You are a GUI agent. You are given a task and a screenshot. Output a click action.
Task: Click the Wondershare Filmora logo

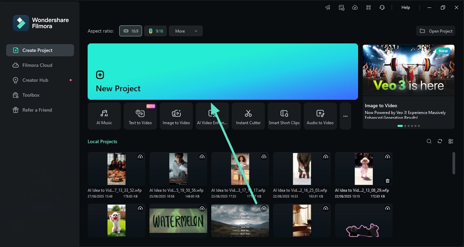tap(41, 23)
